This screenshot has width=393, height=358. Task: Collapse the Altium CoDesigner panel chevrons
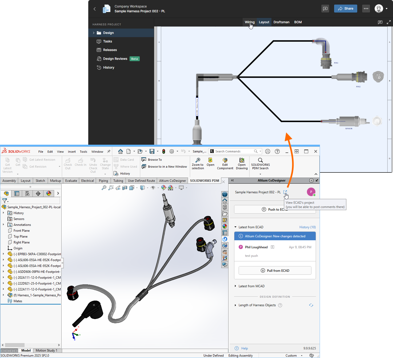click(232, 180)
